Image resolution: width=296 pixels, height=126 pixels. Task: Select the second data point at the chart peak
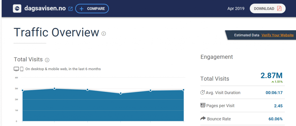tap(54, 88)
